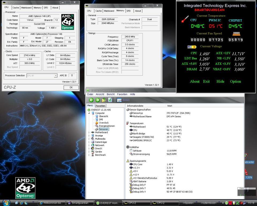The height and width of the screenshot is (206, 257).
Task: Open Mainboard tab in second CPU-Z window
Action: pyautogui.click(x=109, y=11)
